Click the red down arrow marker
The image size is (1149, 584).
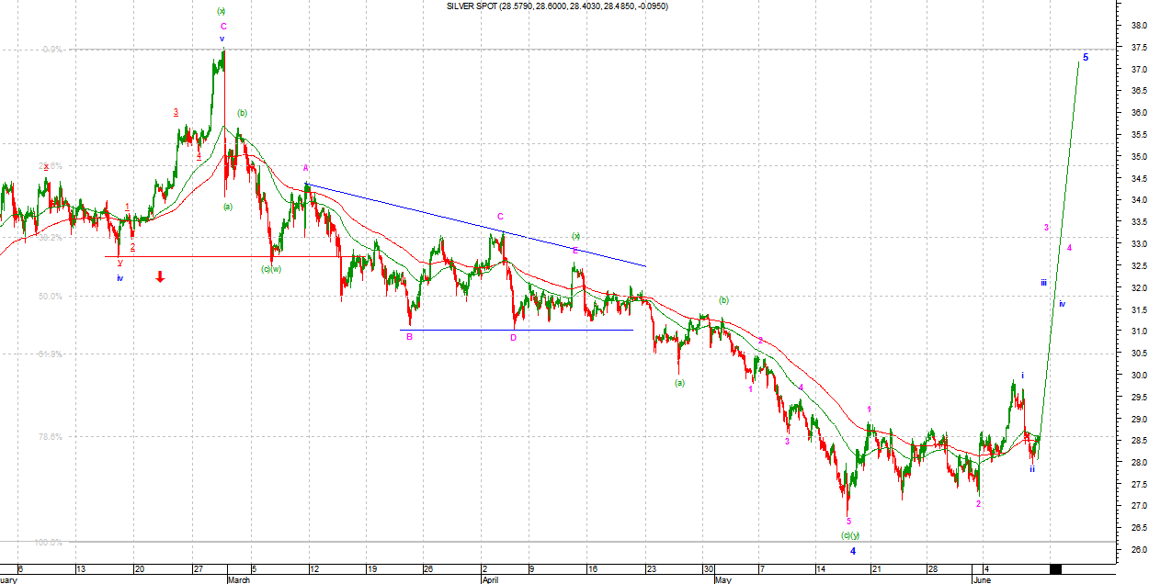click(x=160, y=276)
